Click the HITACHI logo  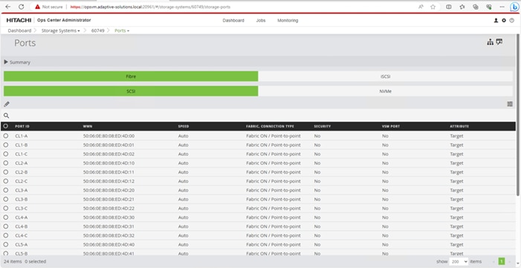[x=19, y=21]
